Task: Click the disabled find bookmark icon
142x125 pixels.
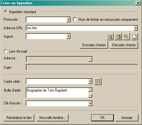Action: coord(126,36)
